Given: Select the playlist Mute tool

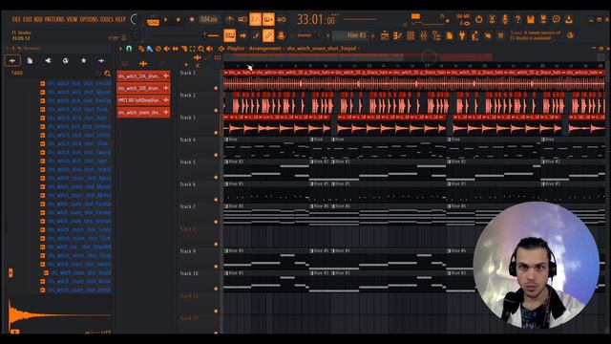Looking at the screenshot, I should click(167, 49).
